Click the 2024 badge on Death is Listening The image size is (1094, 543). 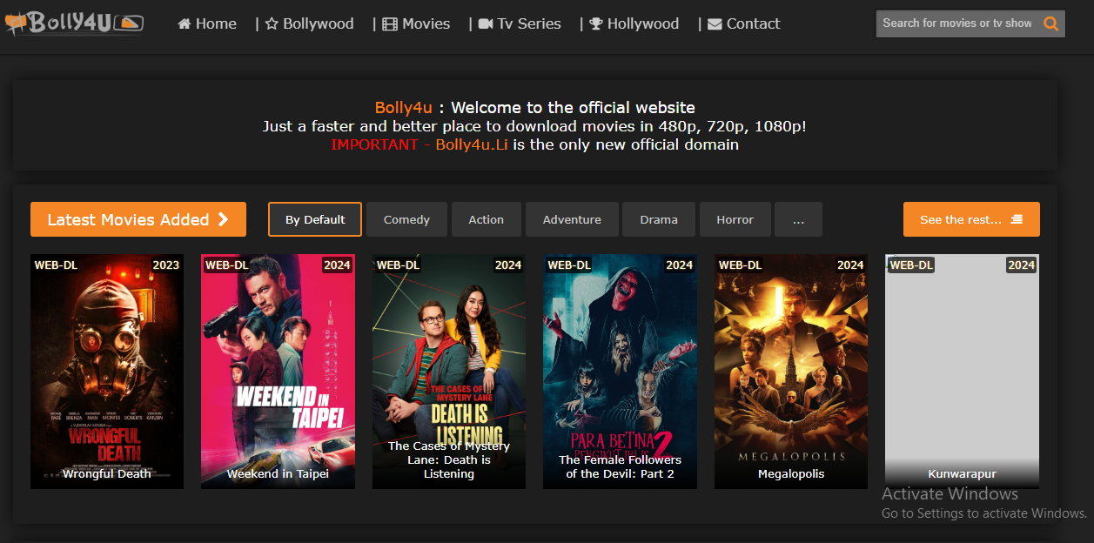click(508, 265)
